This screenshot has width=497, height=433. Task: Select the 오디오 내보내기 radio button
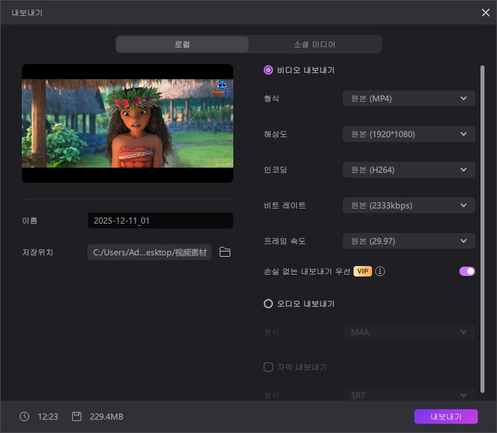(268, 304)
